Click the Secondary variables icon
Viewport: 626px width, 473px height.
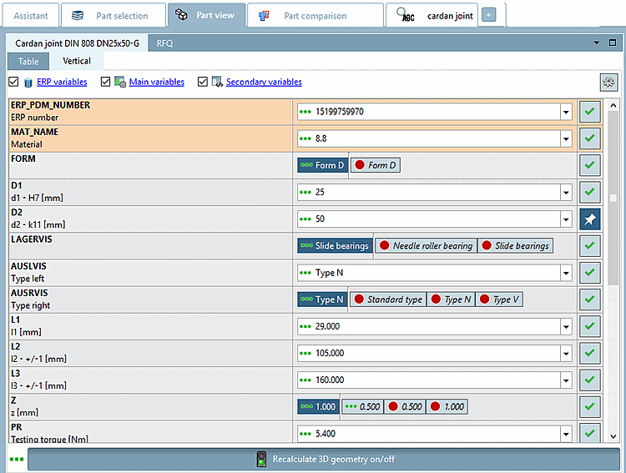click(217, 82)
